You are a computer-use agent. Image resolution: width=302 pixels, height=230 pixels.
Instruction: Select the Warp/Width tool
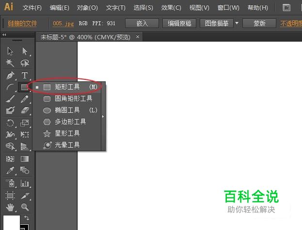(10, 135)
